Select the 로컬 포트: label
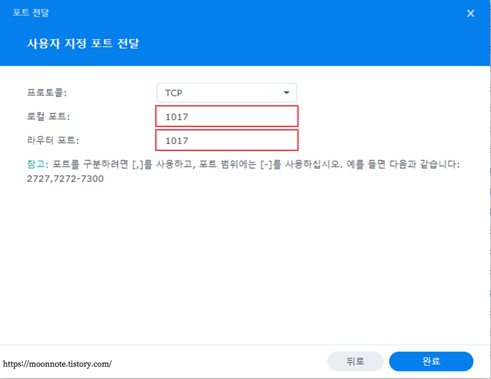491x379 pixels. click(48, 116)
